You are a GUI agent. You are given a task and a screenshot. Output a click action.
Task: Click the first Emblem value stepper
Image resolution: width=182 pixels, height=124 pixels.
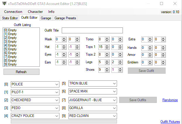(x=147, y=63)
